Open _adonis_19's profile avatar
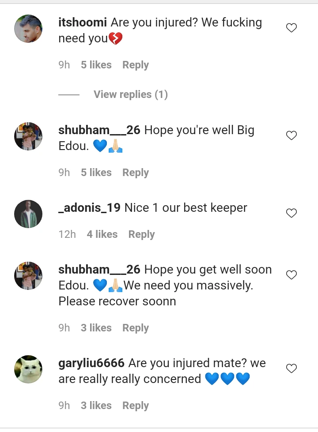Screen dimensions: 318x432 (28, 214)
